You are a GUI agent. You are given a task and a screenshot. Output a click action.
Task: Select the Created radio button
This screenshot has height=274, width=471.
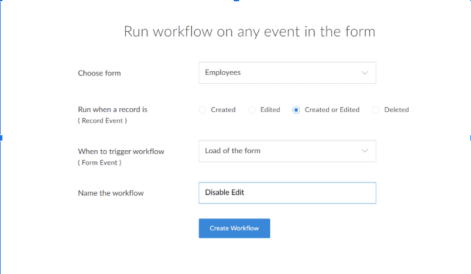point(203,110)
